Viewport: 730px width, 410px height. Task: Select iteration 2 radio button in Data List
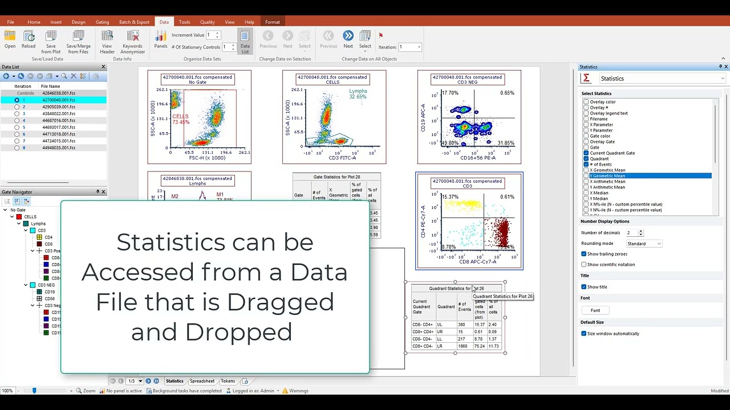17,107
